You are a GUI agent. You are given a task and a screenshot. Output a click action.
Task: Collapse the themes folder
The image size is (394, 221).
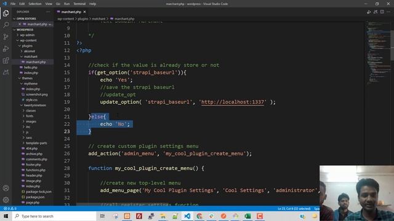(x=27, y=78)
